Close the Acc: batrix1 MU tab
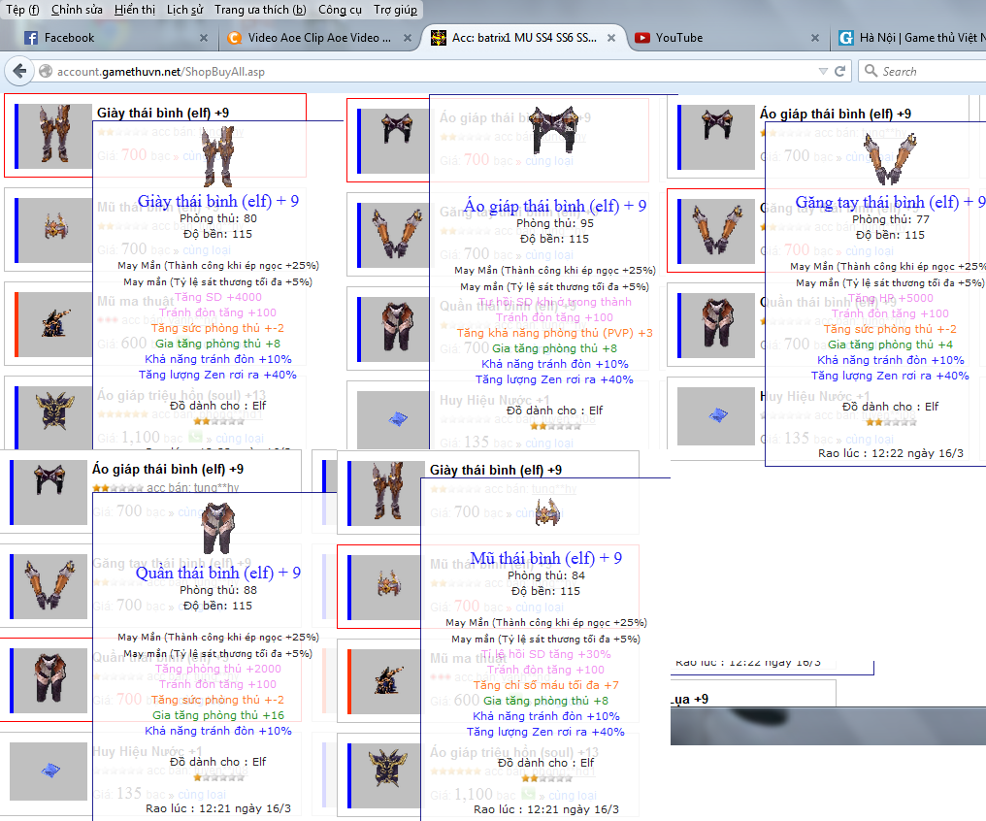This screenshot has height=821, width=986. coord(611,38)
